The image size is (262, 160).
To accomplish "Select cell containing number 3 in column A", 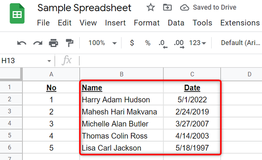I will [52, 124].
